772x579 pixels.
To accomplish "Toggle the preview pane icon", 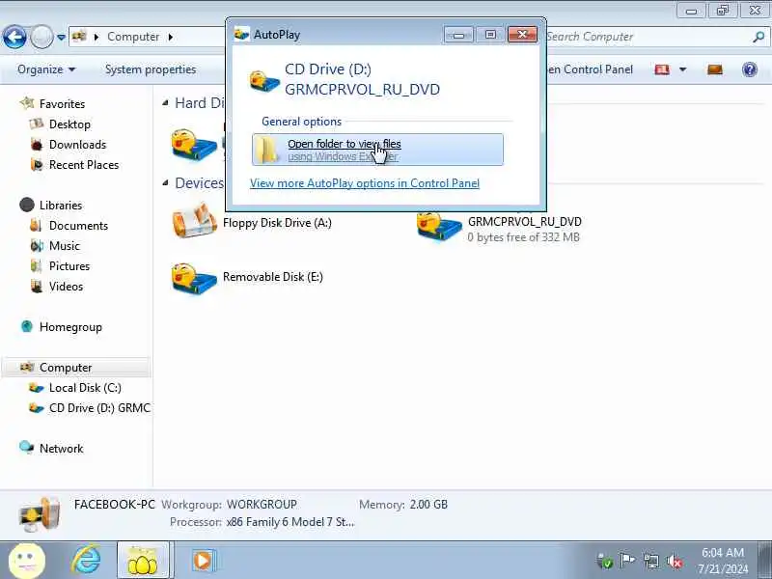I will click(715, 69).
